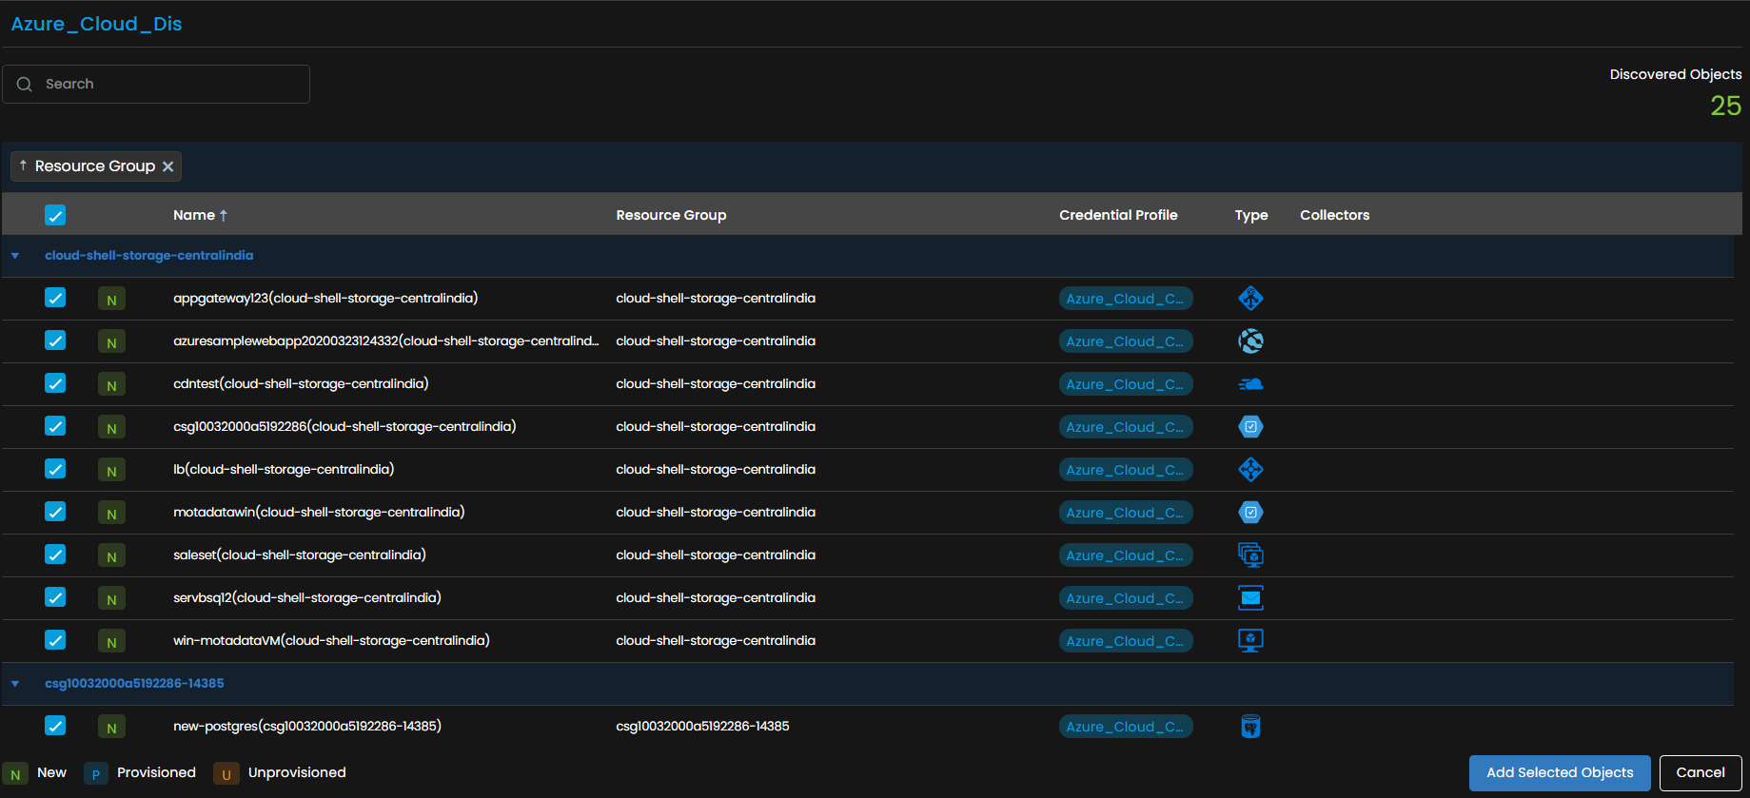Collapse the csg10032000a5192286-14385 group
This screenshot has height=798, width=1750.
pos(15,684)
